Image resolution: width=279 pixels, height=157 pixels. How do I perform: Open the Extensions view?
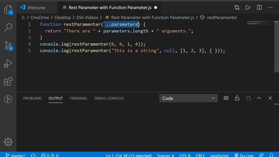8,82
